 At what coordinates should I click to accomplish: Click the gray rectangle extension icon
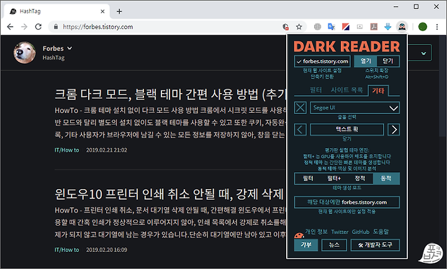pos(359,27)
